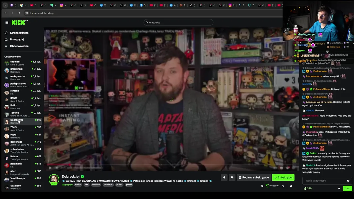Open Szzalony channel in sidebar
Image resolution: width=354 pixels, height=199 pixels.
pyautogui.click(x=23, y=187)
